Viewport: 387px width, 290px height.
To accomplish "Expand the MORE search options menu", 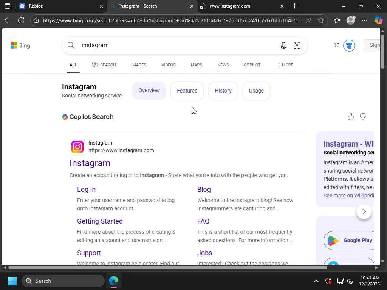I will pyautogui.click(x=285, y=65).
